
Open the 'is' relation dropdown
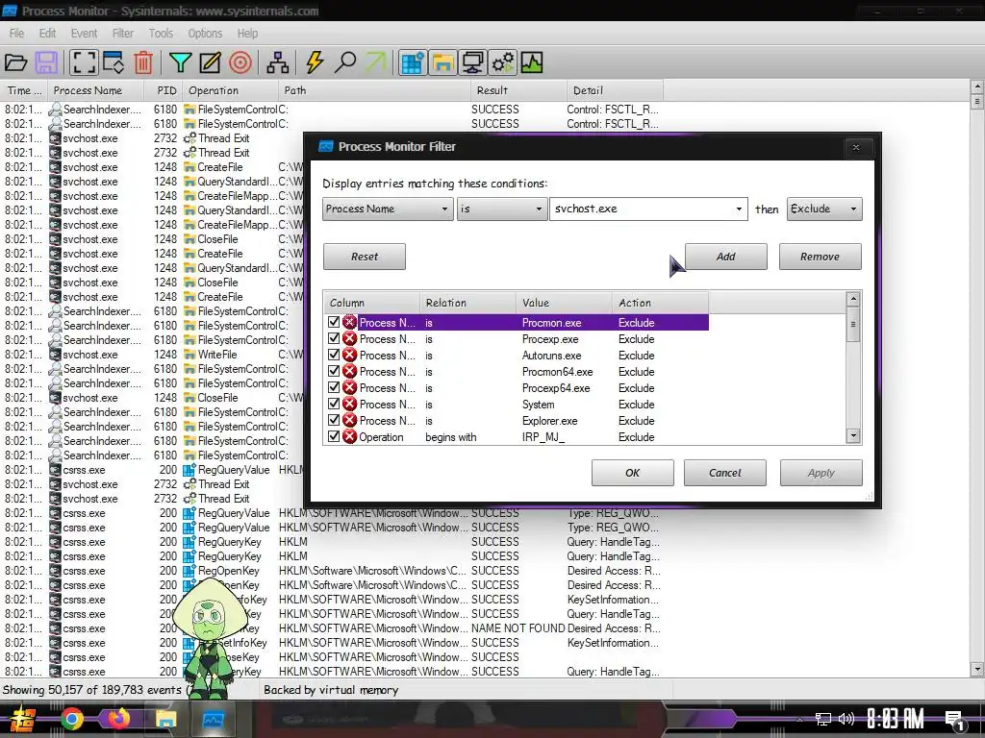coord(501,209)
